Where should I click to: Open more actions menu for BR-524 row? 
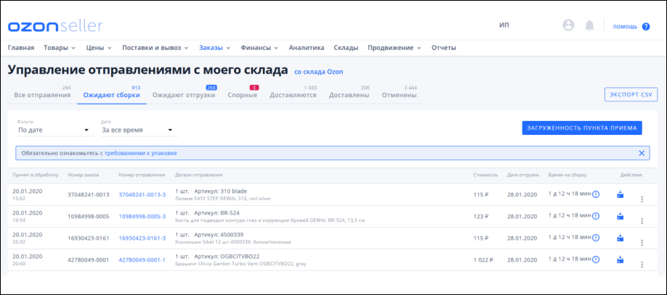tap(642, 221)
